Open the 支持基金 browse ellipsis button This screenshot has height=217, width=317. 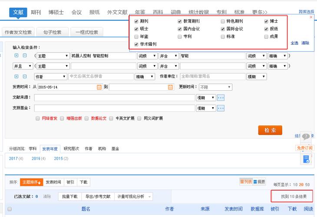(221, 108)
